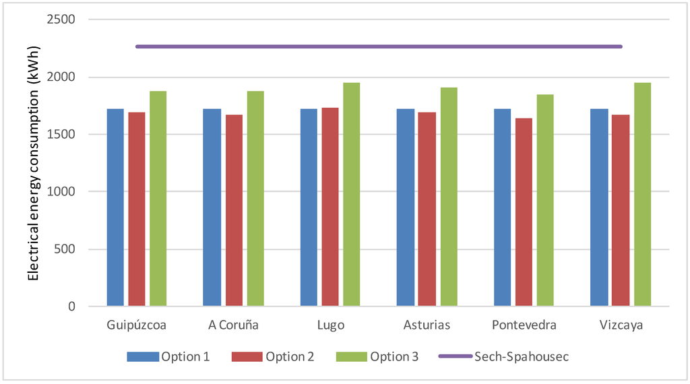
Task: Select Guipúzcoa's blue Option 1 bar
Action: click(115, 207)
